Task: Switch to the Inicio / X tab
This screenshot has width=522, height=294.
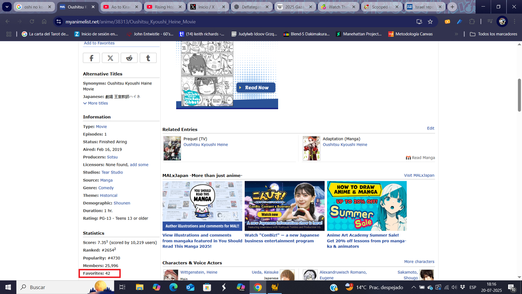Action: [x=207, y=7]
